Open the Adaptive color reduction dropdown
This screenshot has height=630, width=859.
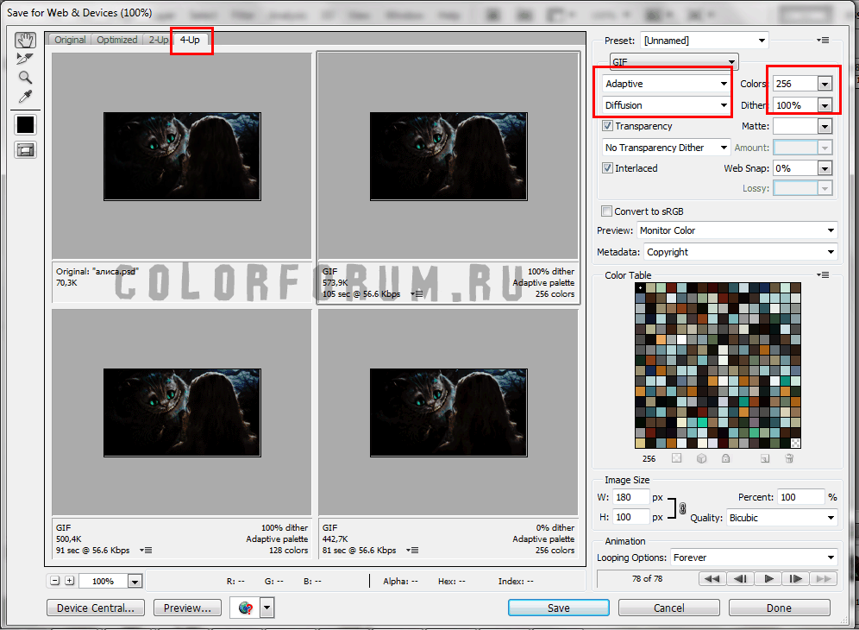coord(666,84)
